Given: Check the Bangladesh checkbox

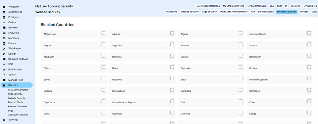Looking at the screenshot, I should coord(309,56).
